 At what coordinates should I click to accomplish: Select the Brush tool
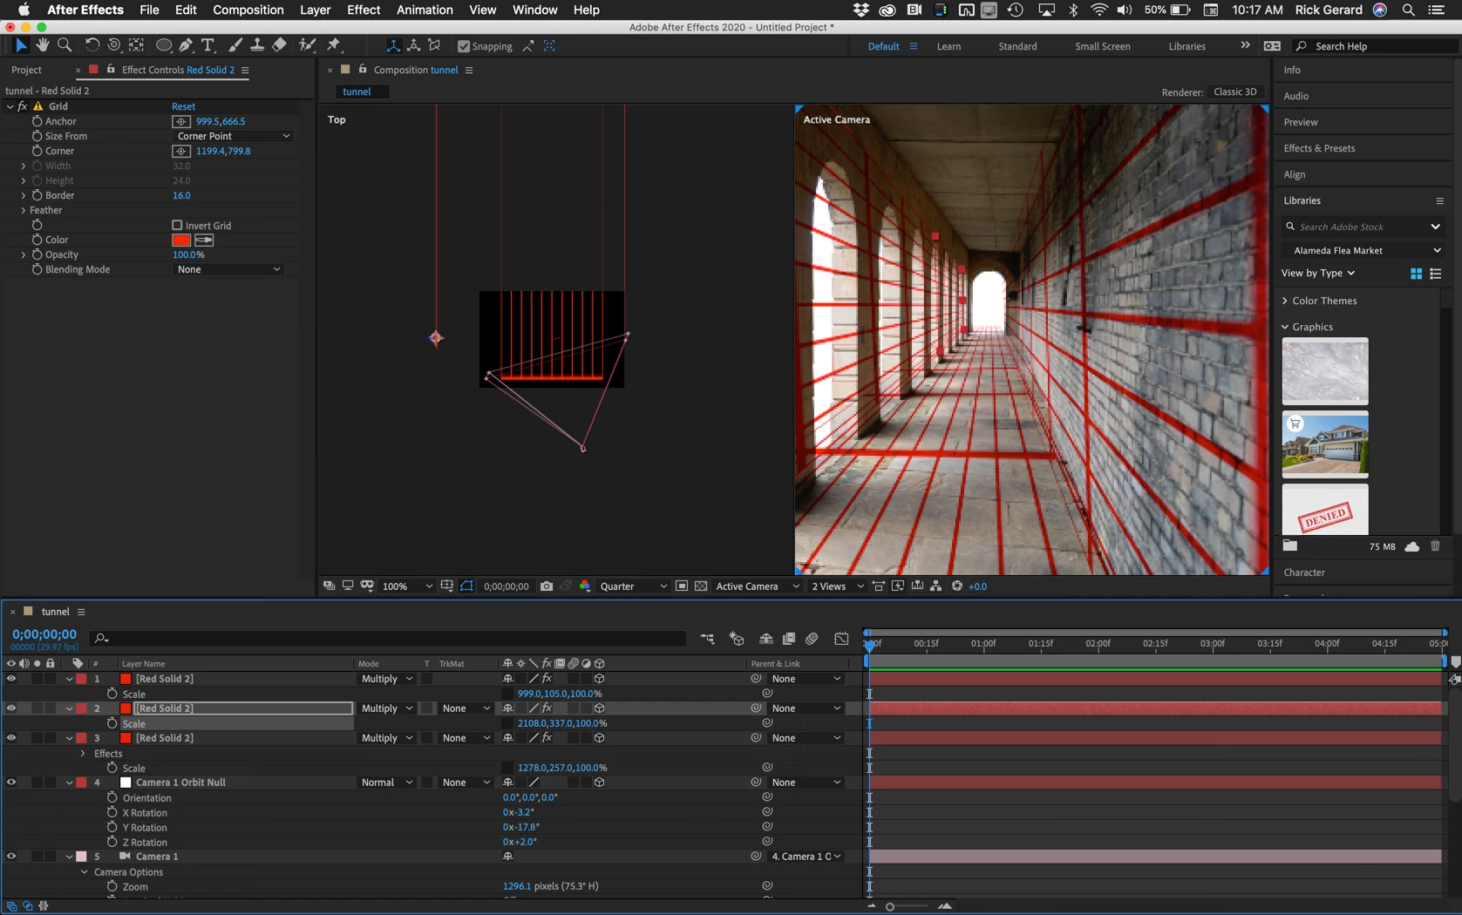(x=235, y=45)
